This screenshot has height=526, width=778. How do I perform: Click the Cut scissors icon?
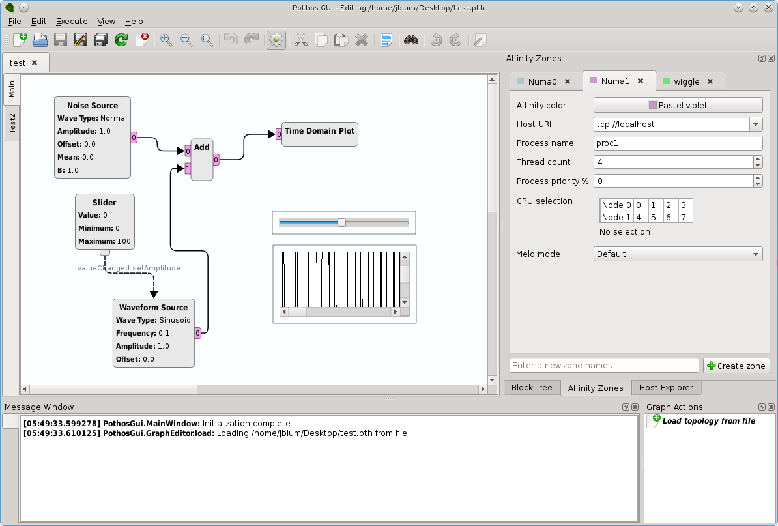click(x=300, y=40)
